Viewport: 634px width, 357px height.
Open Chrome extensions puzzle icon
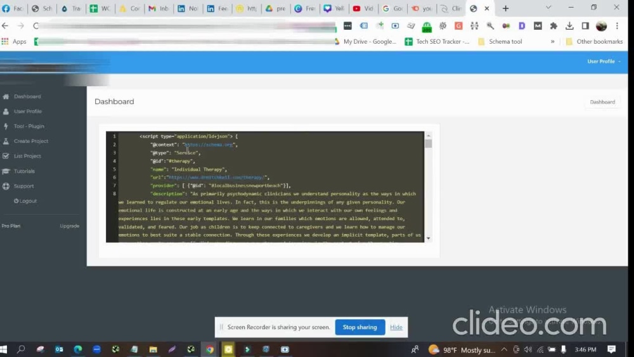pyautogui.click(x=553, y=26)
